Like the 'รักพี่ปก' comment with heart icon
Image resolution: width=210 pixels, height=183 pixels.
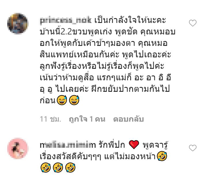coord(192,148)
